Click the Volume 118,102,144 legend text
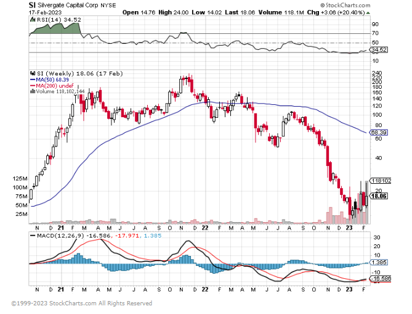This screenshot has height=314, width=412. 60,91
